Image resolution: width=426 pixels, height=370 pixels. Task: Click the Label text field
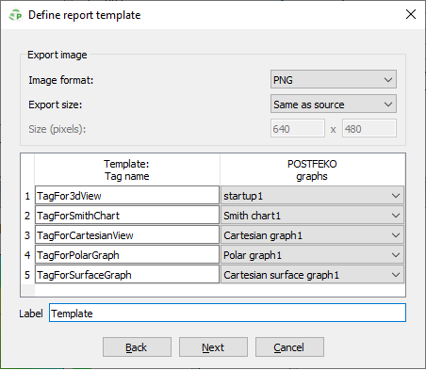227,313
